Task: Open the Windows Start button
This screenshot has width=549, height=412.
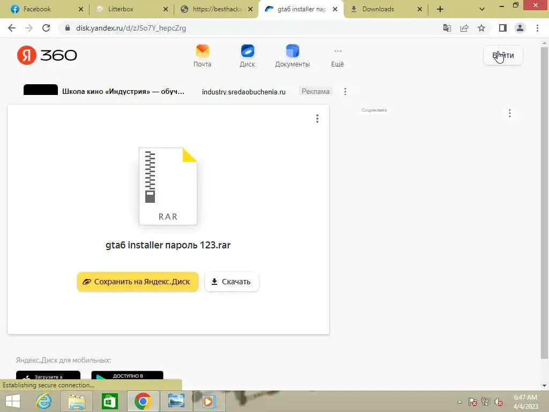Action: point(13,401)
